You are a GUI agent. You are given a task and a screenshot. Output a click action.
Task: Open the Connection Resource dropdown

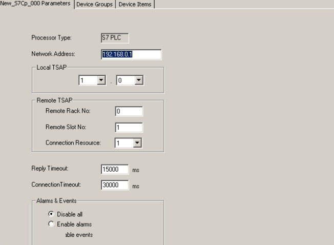pyautogui.click(x=137, y=143)
